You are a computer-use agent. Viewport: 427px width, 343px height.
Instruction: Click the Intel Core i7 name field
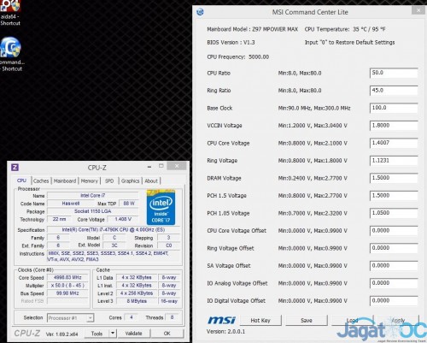pos(93,196)
